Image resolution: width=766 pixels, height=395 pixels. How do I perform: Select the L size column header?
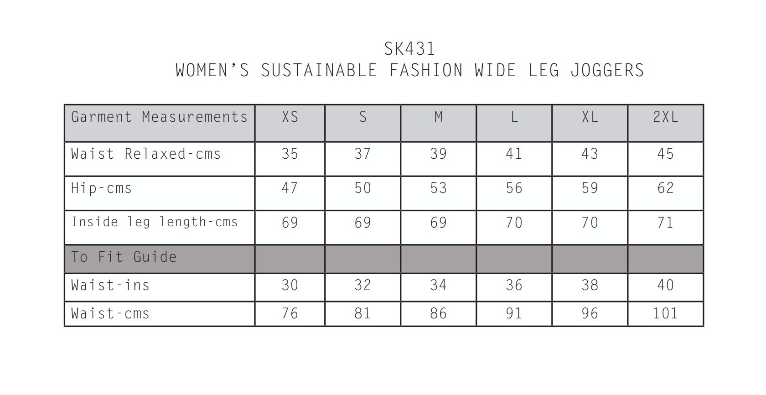(x=514, y=117)
